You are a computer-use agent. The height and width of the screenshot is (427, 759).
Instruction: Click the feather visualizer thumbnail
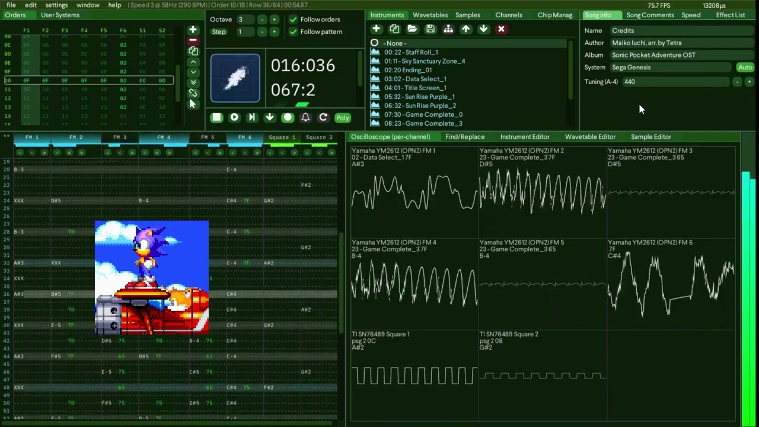coord(235,78)
